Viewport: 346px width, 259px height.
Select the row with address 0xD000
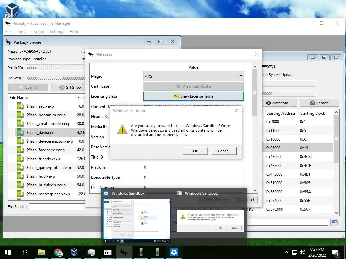(x=298, y=121)
